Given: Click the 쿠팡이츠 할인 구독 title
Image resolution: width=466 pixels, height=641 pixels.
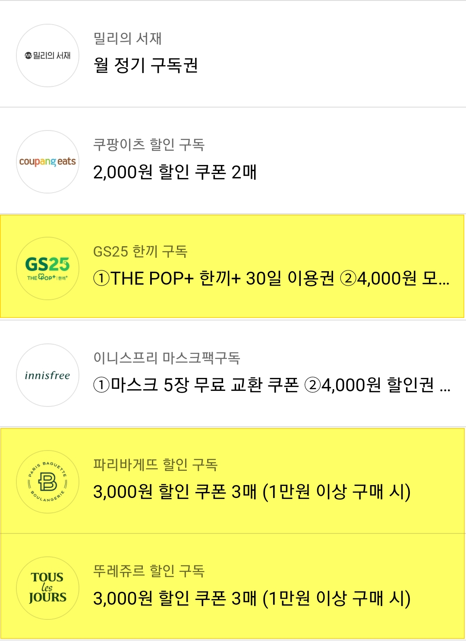Looking at the screenshot, I should pyautogui.click(x=149, y=145).
